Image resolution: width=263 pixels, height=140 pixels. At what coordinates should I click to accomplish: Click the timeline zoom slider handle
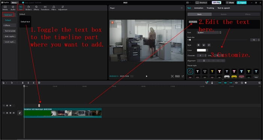(x=246, y=83)
